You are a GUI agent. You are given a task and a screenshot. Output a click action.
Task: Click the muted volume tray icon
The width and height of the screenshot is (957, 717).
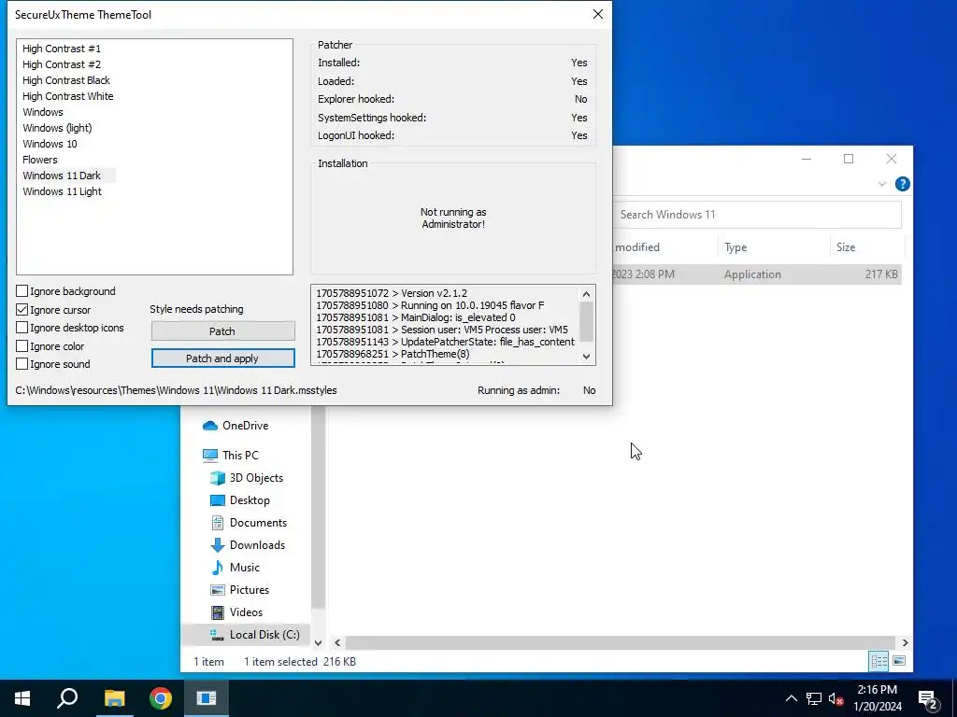pos(836,698)
